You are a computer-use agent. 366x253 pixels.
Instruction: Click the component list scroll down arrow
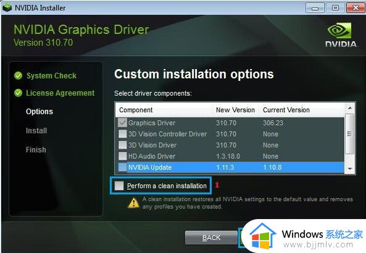(x=350, y=168)
